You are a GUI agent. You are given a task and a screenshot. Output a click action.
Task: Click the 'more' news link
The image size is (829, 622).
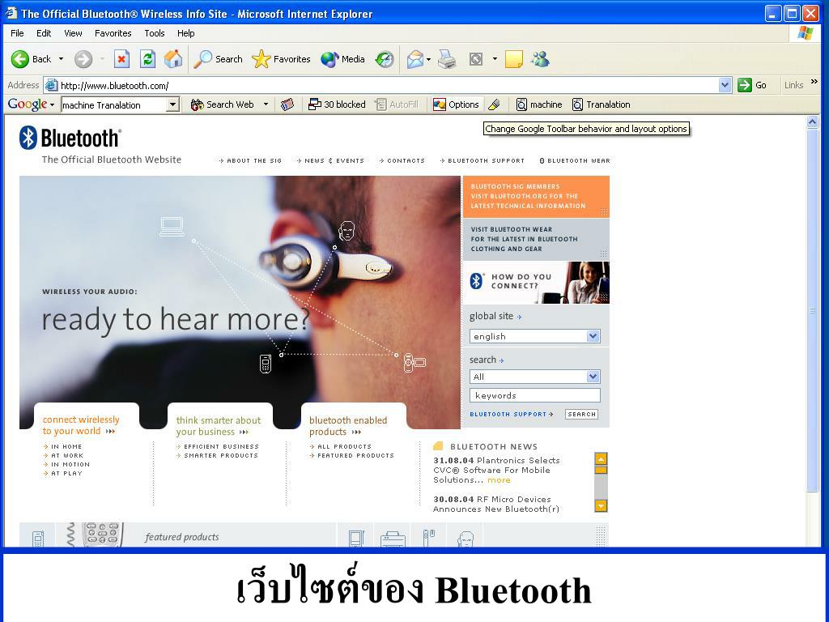click(499, 480)
